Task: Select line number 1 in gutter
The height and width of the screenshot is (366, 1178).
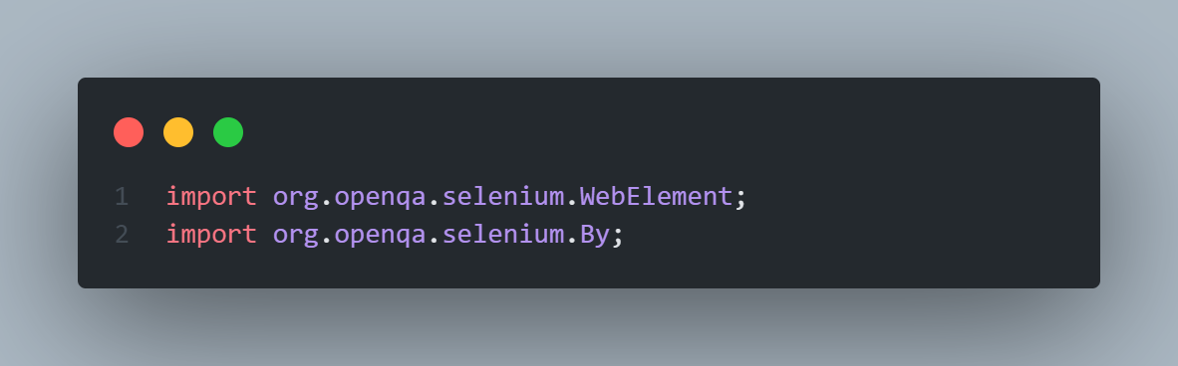Action: [x=122, y=197]
